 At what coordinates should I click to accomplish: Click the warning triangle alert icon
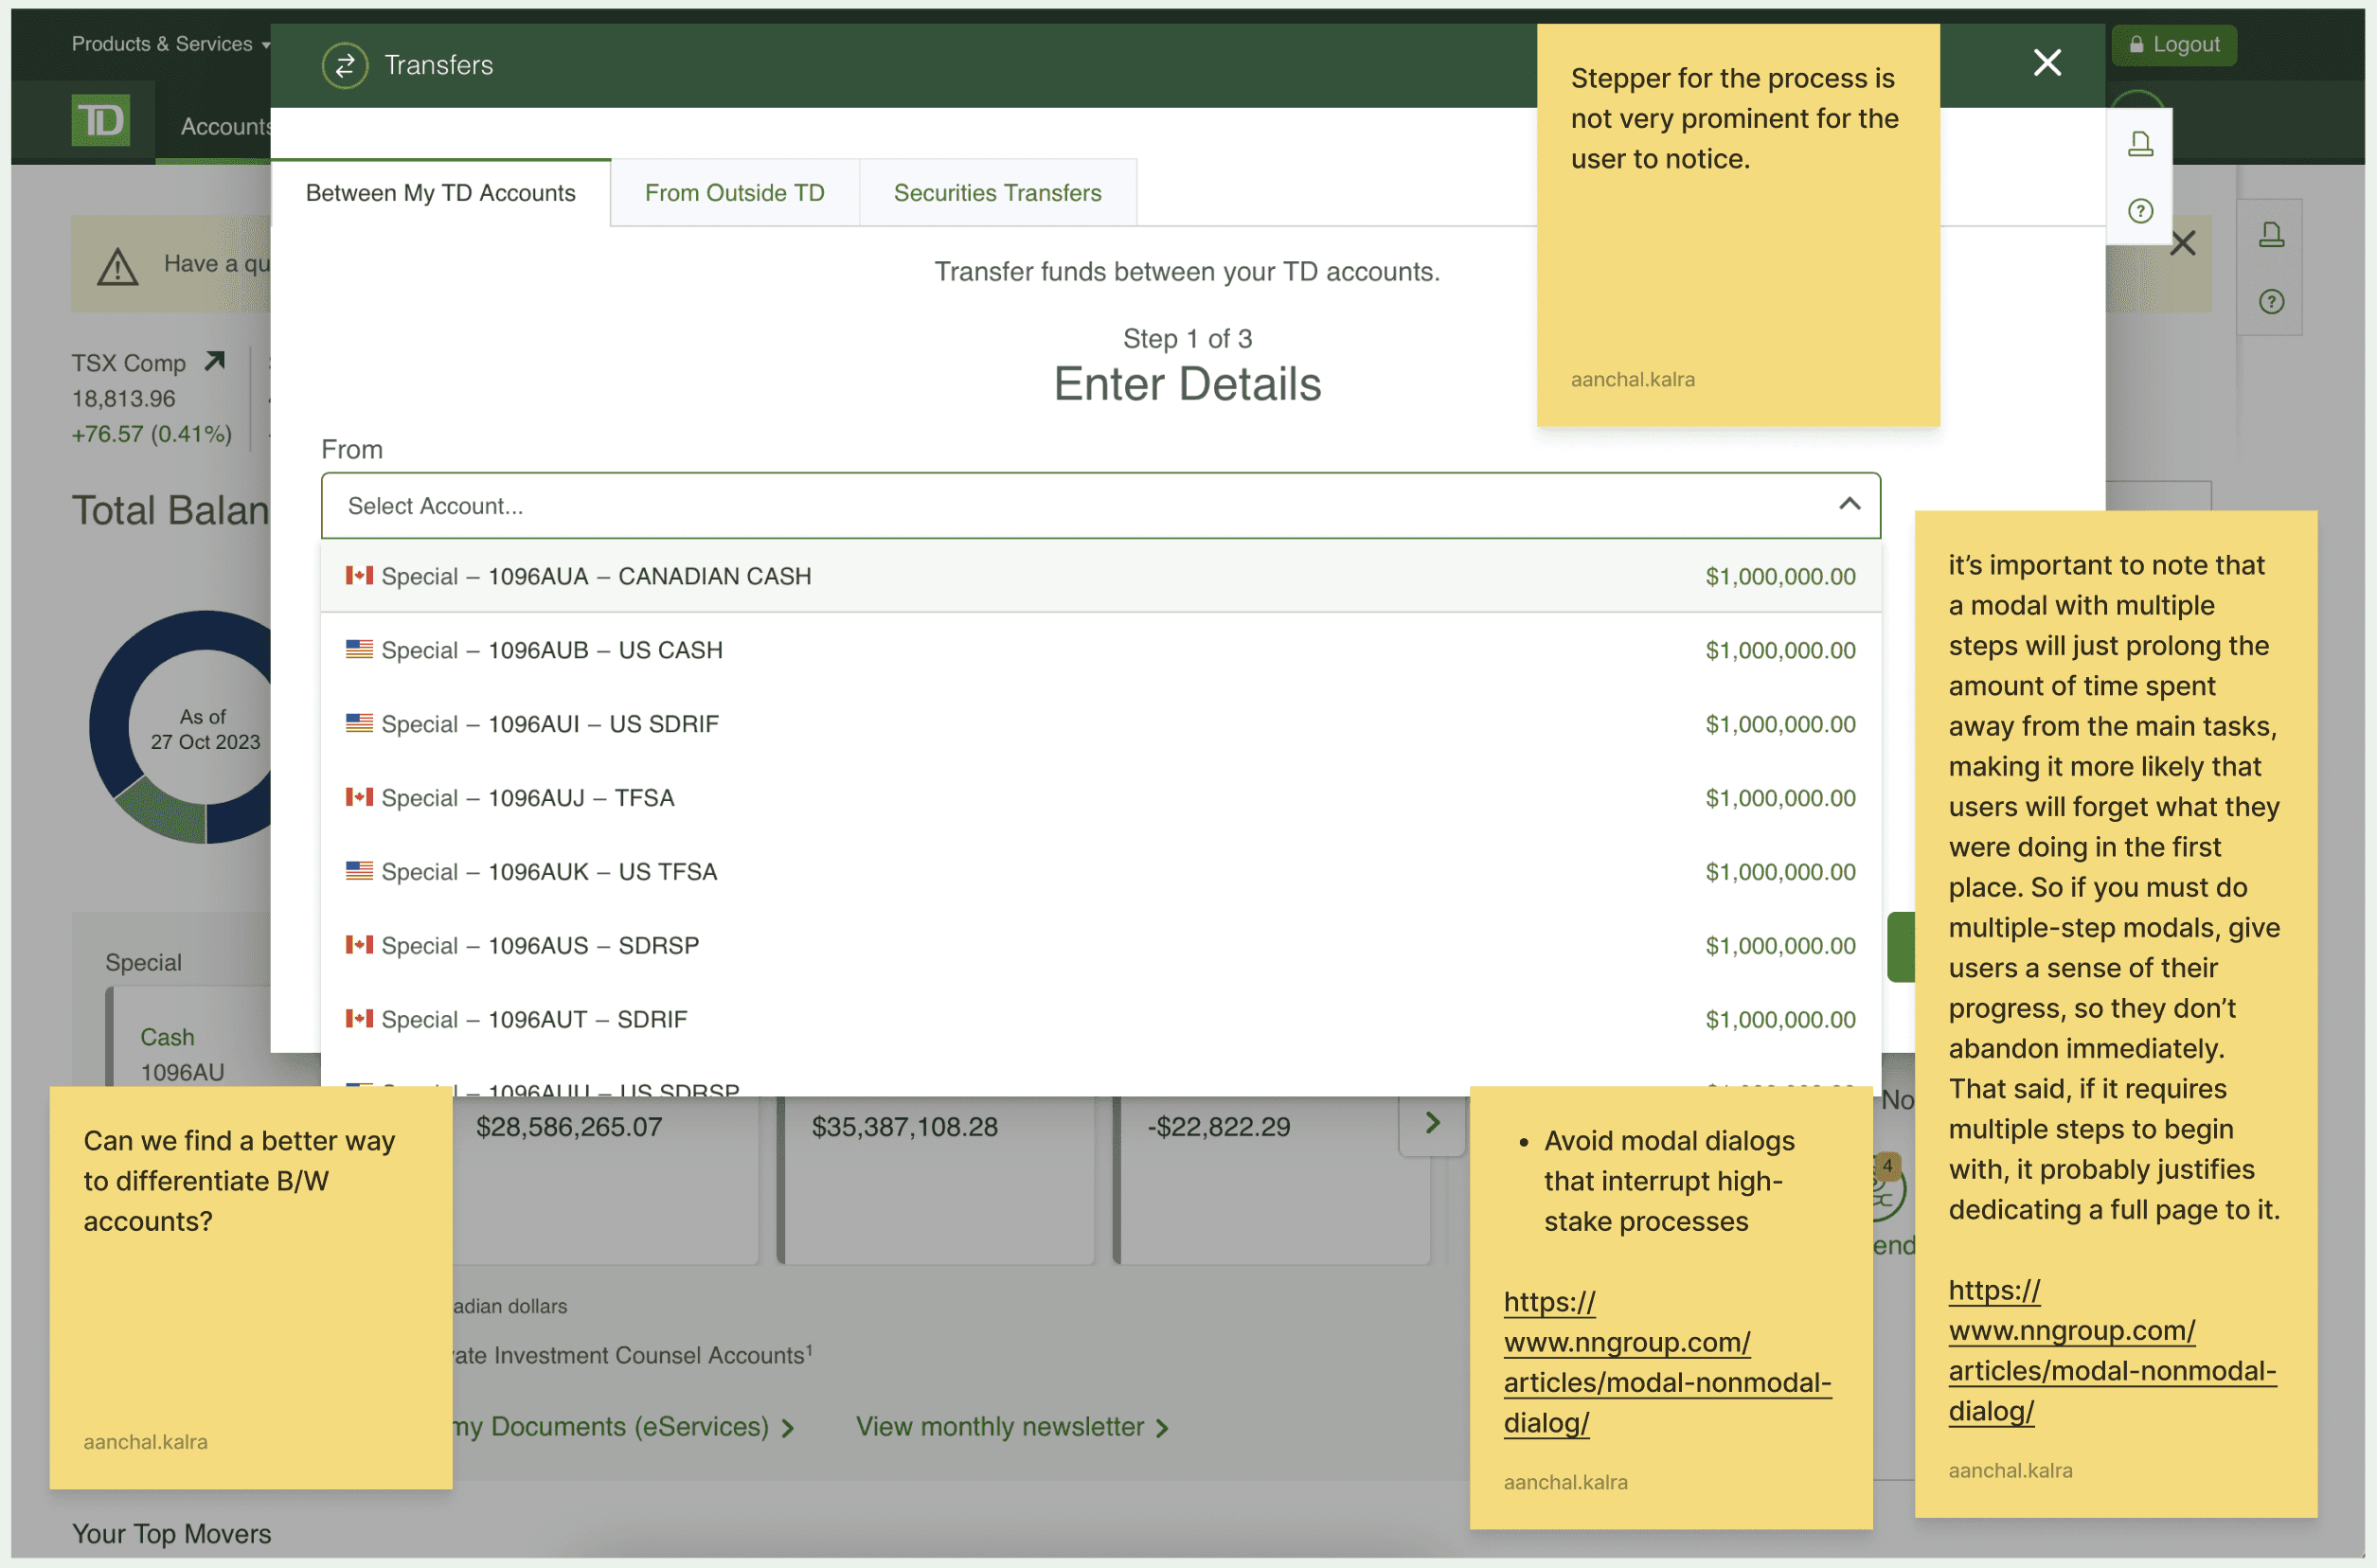[x=118, y=266]
